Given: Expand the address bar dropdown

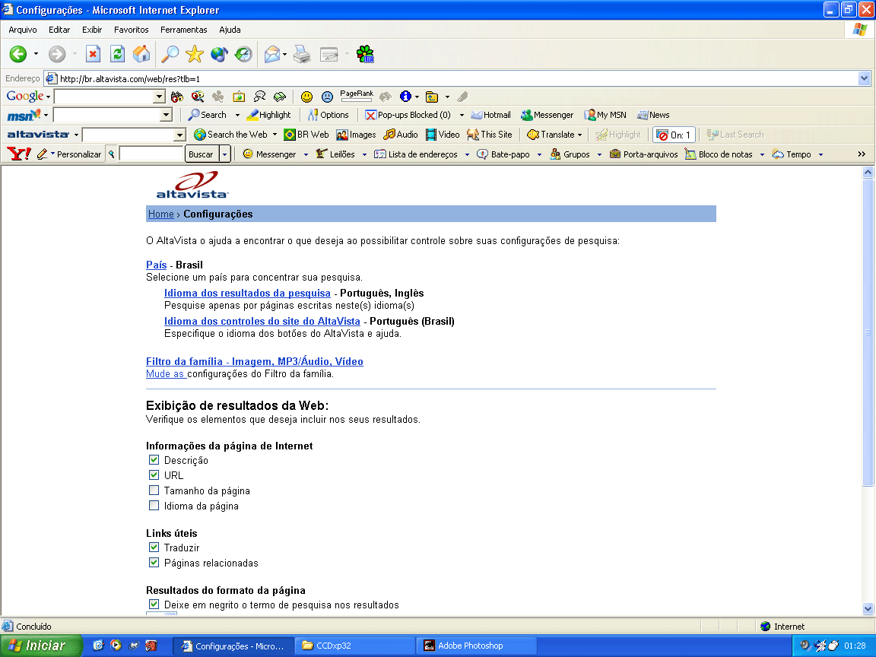Looking at the screenshot, I should pos(865,78).
